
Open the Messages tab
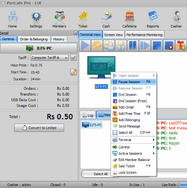click(104, 115)
